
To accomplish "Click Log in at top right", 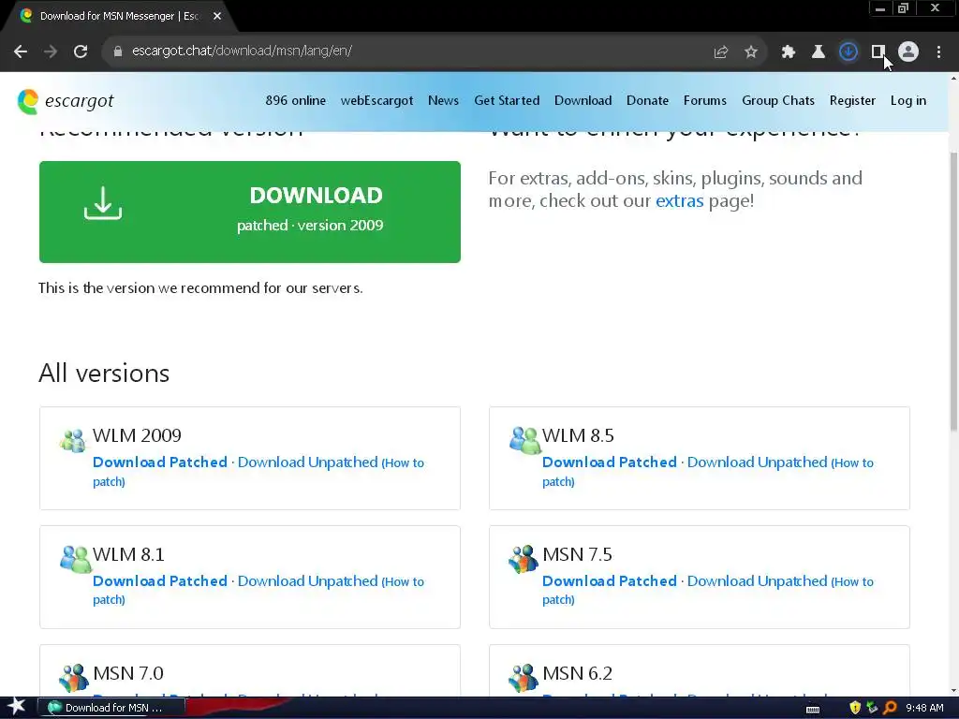I will [x=908, y=101].
